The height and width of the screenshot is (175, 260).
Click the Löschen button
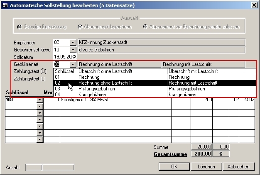click(x=206, y=167)
